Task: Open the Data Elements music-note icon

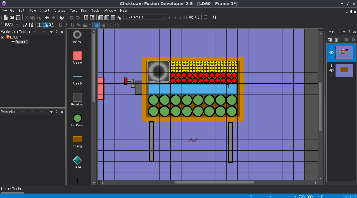Action: click(x=119, y=17)
